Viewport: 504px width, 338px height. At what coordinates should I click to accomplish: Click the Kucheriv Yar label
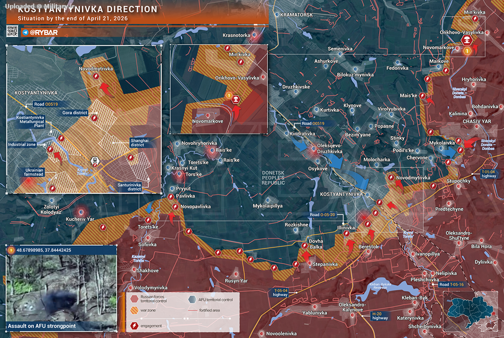click(x=80, y=219)
